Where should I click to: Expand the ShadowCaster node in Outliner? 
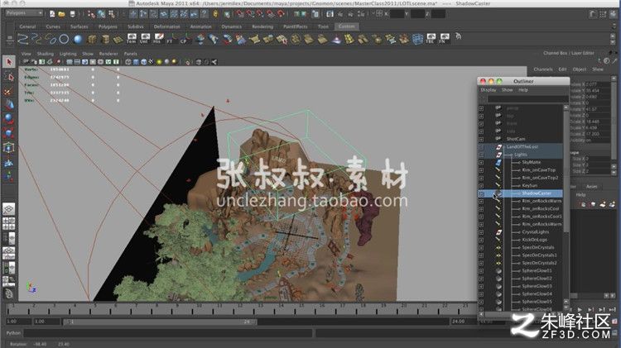[x=481, y=193]
